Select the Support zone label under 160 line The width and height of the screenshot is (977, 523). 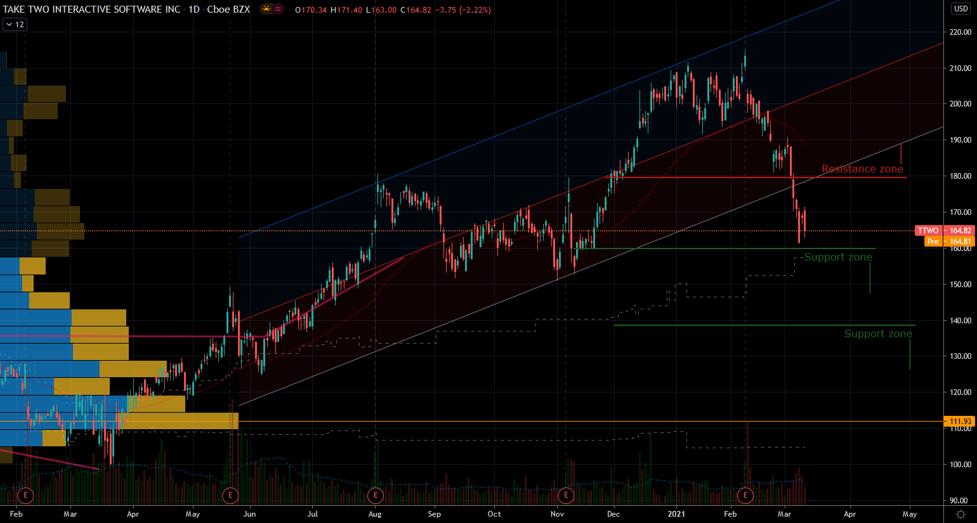point(838,257)
